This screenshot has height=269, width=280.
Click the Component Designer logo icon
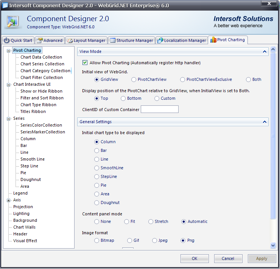(x=13, y=22)
